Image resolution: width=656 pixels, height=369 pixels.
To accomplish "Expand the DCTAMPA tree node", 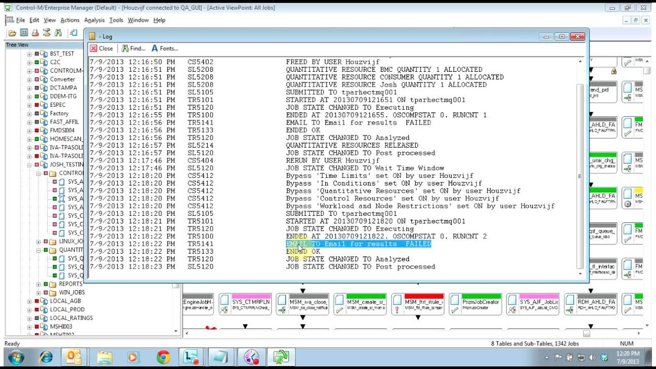I will pyautogui.click(x=29, y=88).
